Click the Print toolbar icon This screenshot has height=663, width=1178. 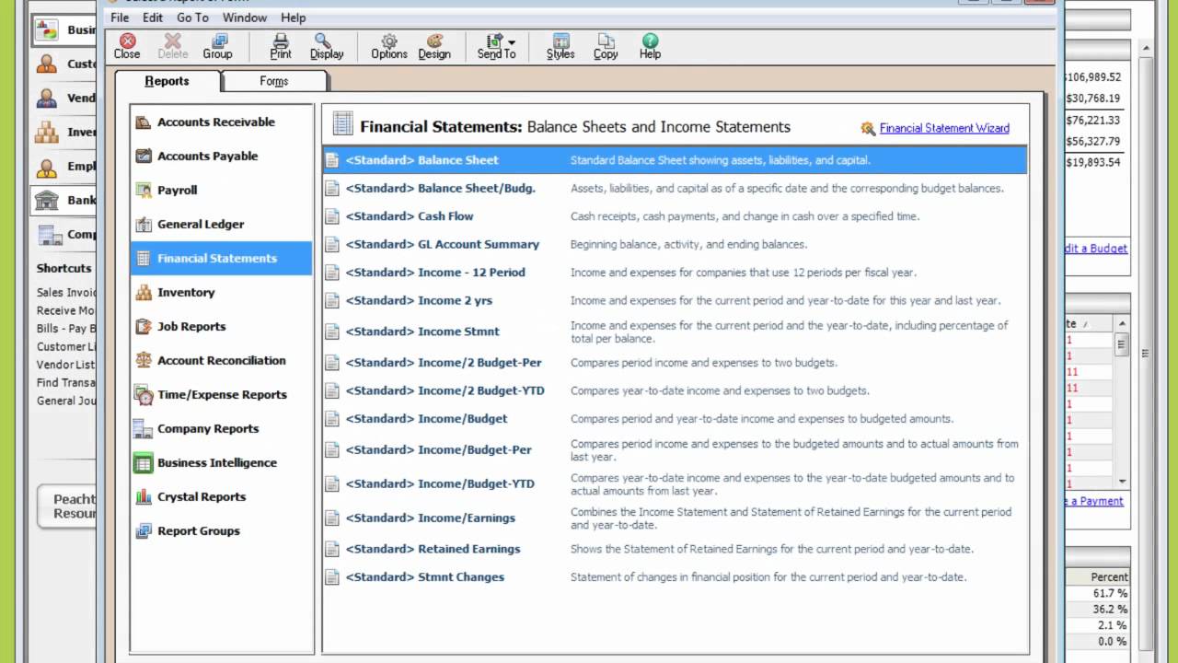coord(281,46)
